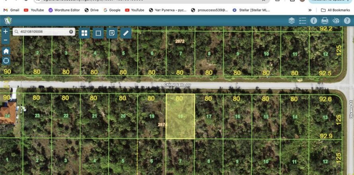The height and width of the screenshot is (175, 354).
Task: Show the map legend list
Action: (x=303, y=21)
